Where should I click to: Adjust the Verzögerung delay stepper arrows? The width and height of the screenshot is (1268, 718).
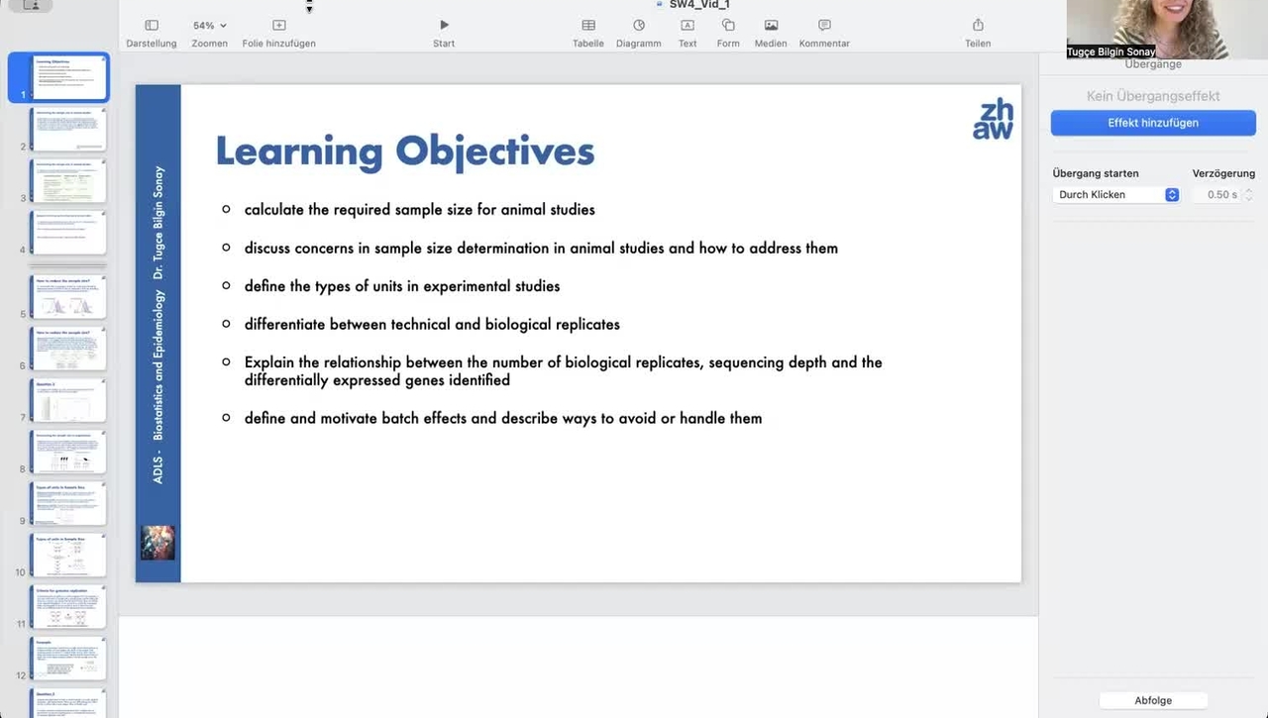click(1248, 195)
